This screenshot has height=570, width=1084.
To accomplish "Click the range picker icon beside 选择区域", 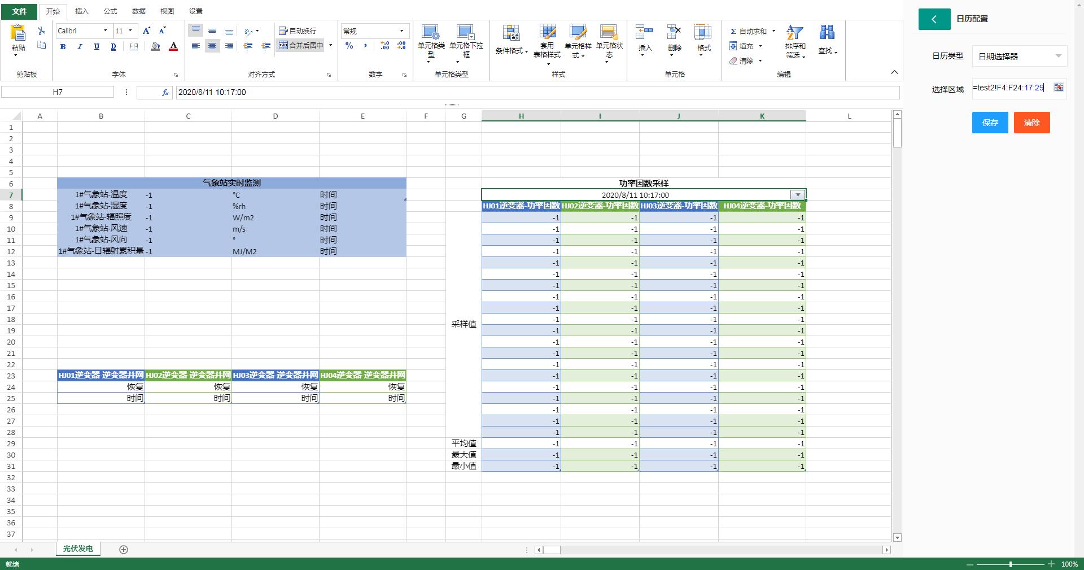I will tap(1059, 88).
